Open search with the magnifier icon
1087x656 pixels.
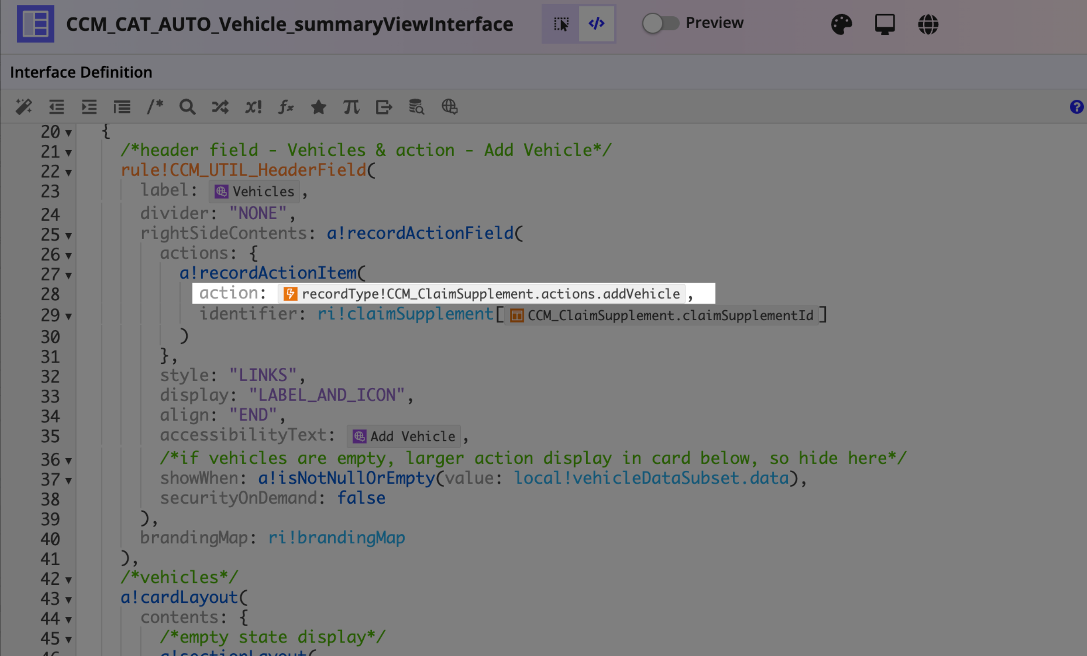(x=187, y=107)
